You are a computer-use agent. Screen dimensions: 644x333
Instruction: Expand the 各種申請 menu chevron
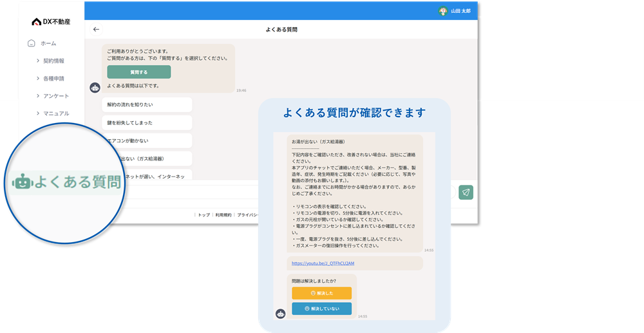(x=38, y=78)
